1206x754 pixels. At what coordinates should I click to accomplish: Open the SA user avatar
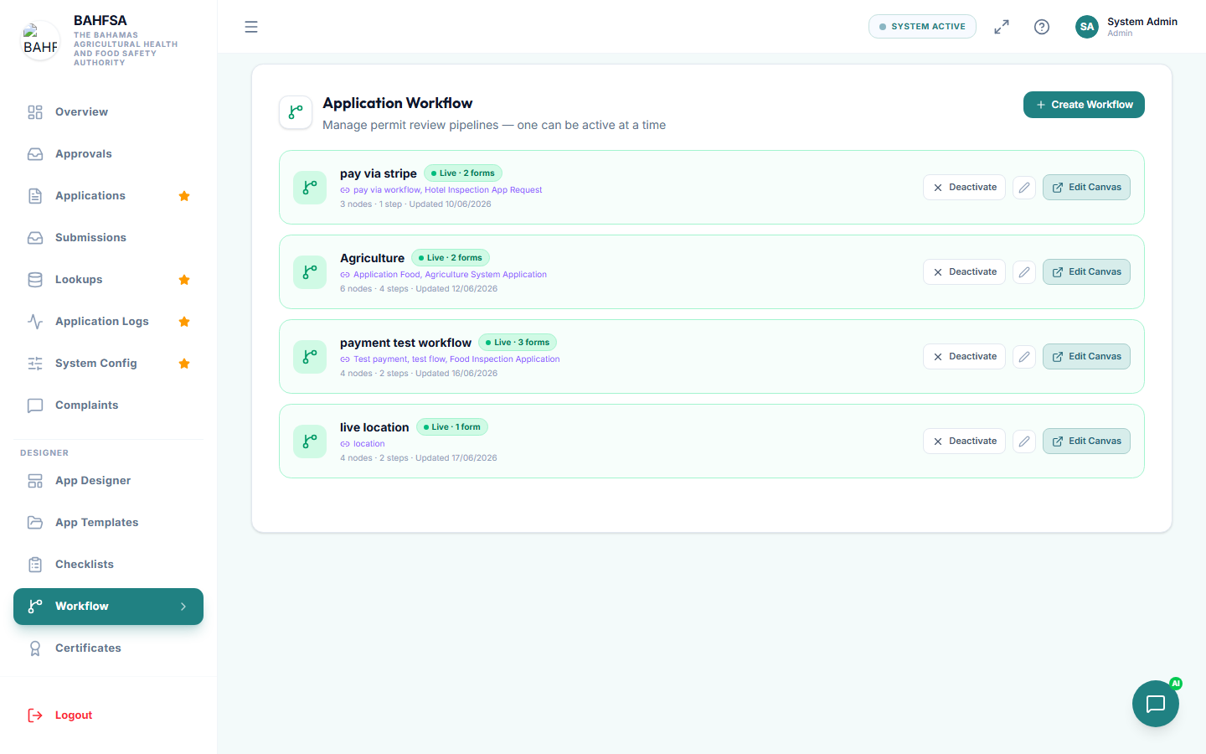pyautogui.click(x=1087, y=27)
